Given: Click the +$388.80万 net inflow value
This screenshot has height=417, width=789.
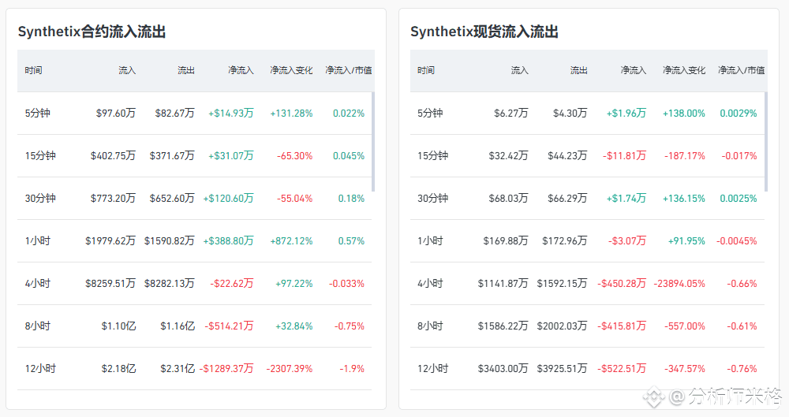Looking at the screenshot, I should pyautogui.click(x=229, y=241).
